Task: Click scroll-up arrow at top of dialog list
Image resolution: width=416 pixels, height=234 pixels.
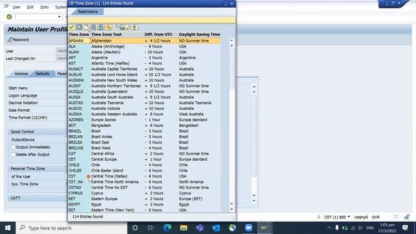Action: [x=231, y=40]
